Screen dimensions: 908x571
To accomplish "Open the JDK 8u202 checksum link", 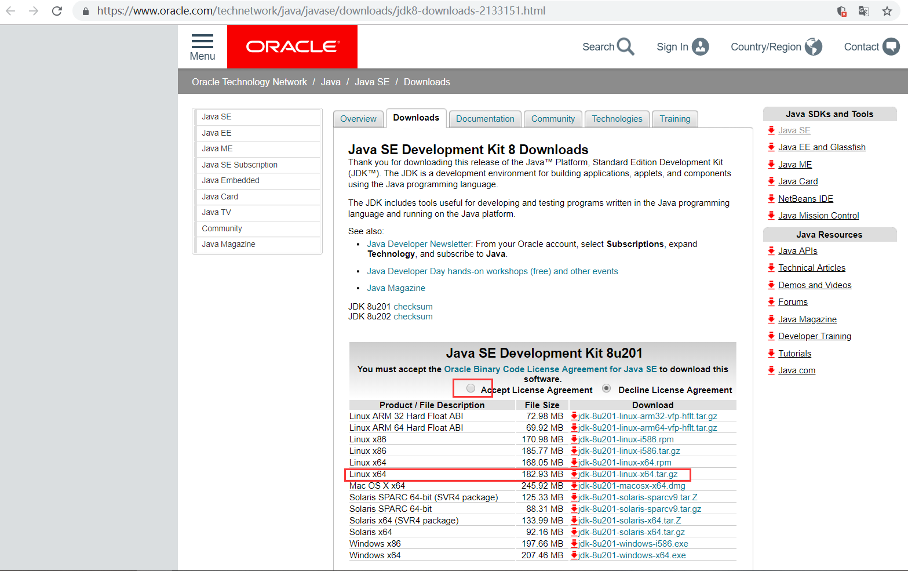I will [413, 317].
